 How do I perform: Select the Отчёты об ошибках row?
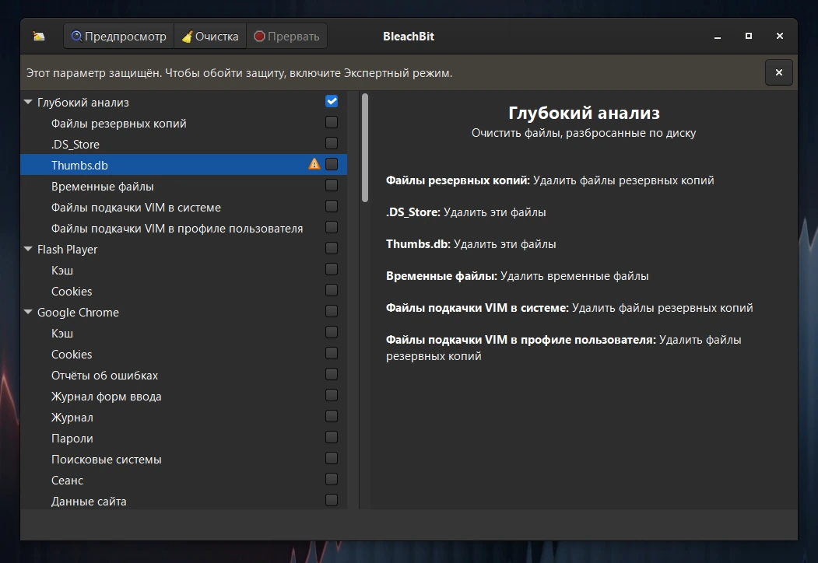[x=184, y=376]
